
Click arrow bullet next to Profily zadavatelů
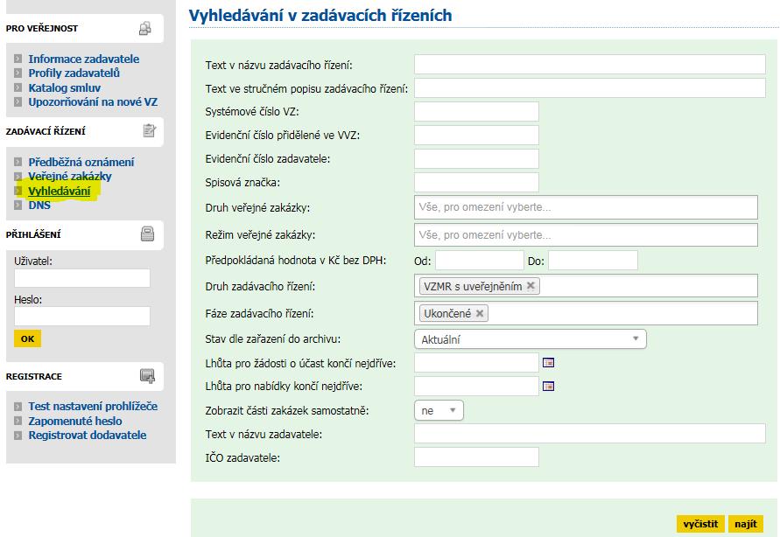click(x=18, y=73)
